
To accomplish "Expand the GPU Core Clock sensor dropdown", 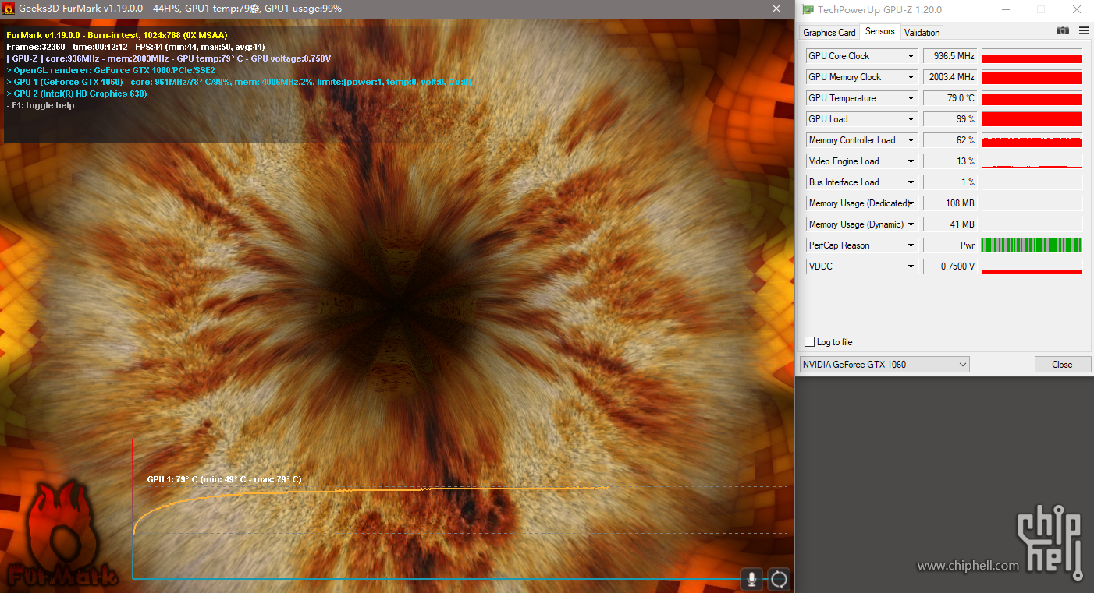I will pyautogui.click(x=911, y=56).
